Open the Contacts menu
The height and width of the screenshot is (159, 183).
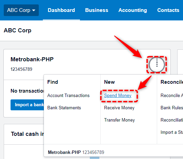[168, 10]
